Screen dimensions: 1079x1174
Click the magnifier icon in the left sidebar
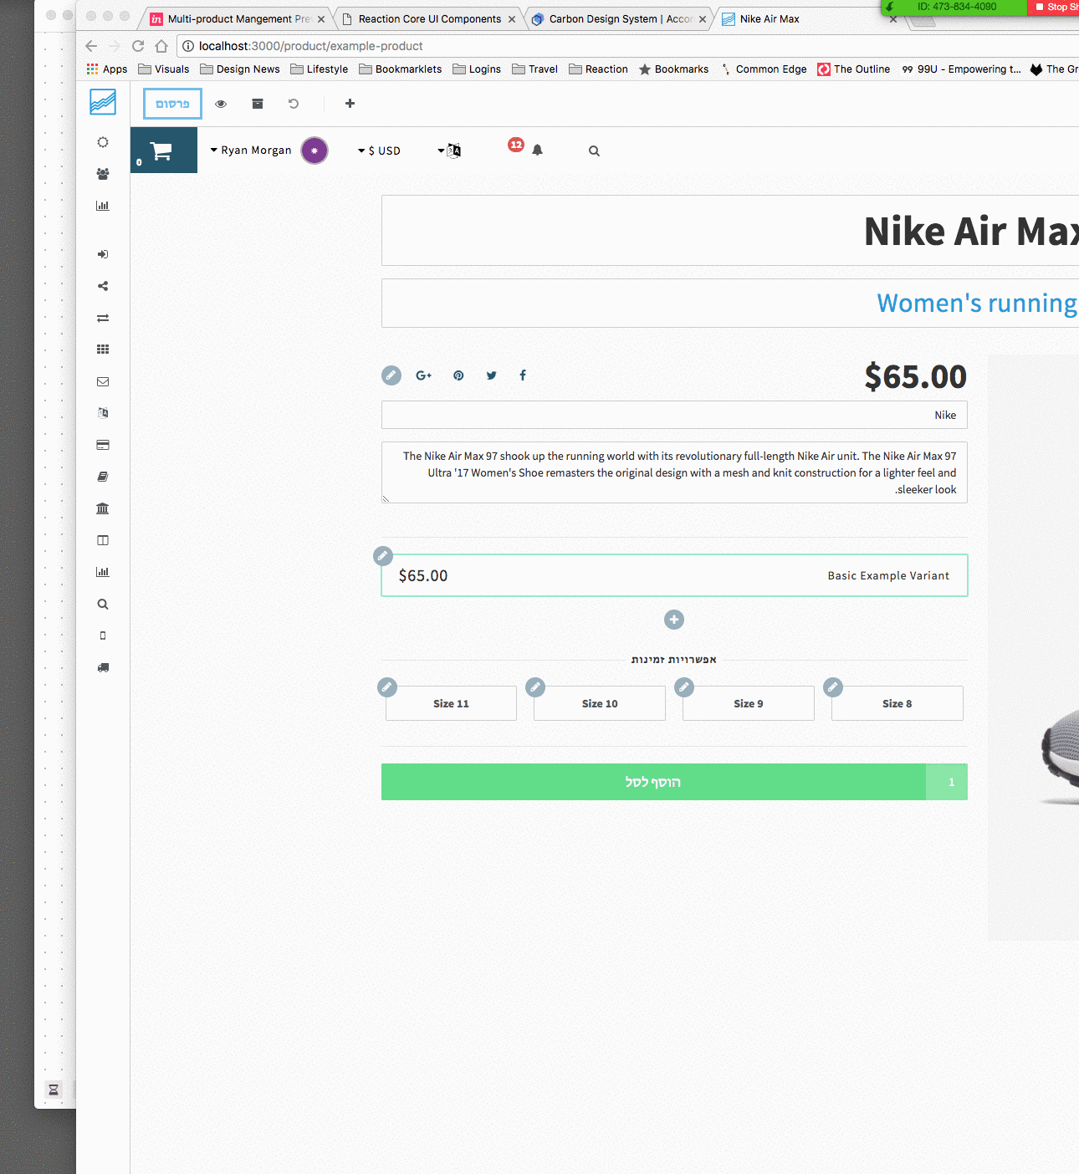point(103,604)
